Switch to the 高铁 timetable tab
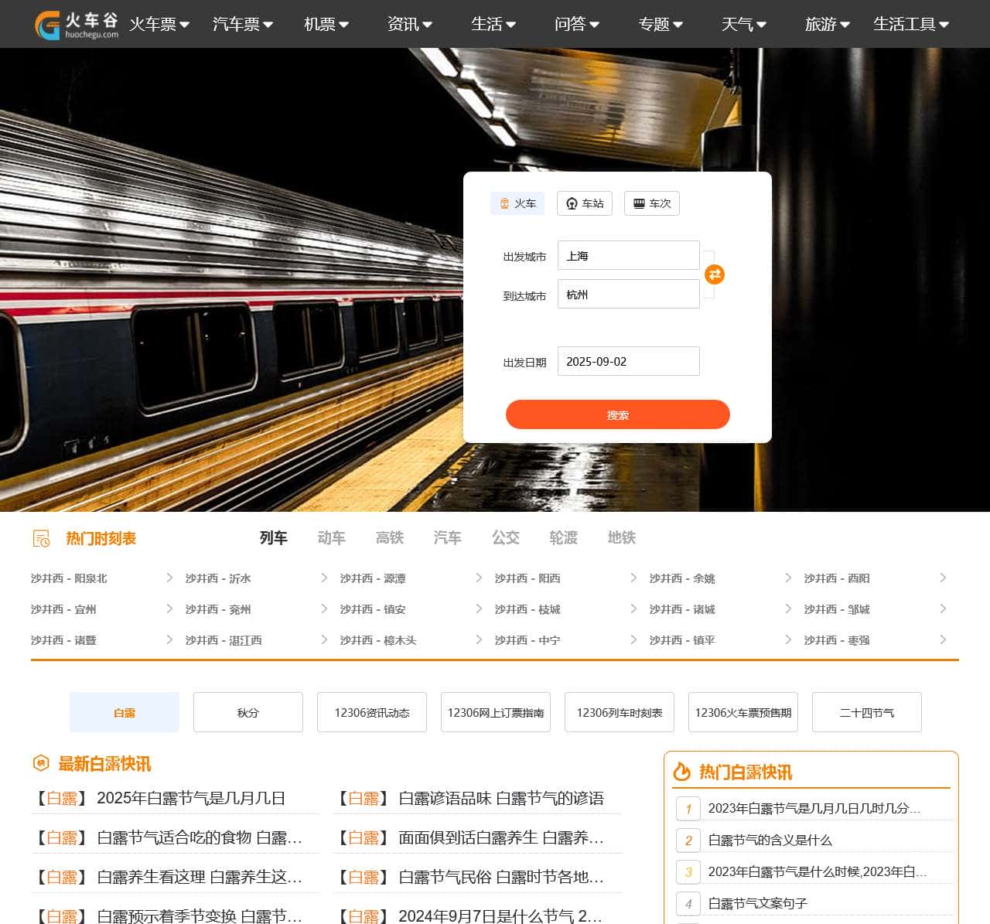Screen dimensions: 990x924 click(390, 538)
